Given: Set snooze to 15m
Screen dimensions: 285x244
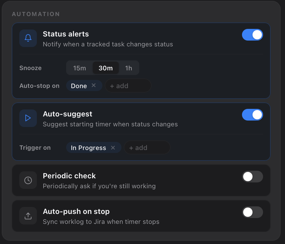Looking at the screenshot, I should pyautogui.click(x=80, y=68).
